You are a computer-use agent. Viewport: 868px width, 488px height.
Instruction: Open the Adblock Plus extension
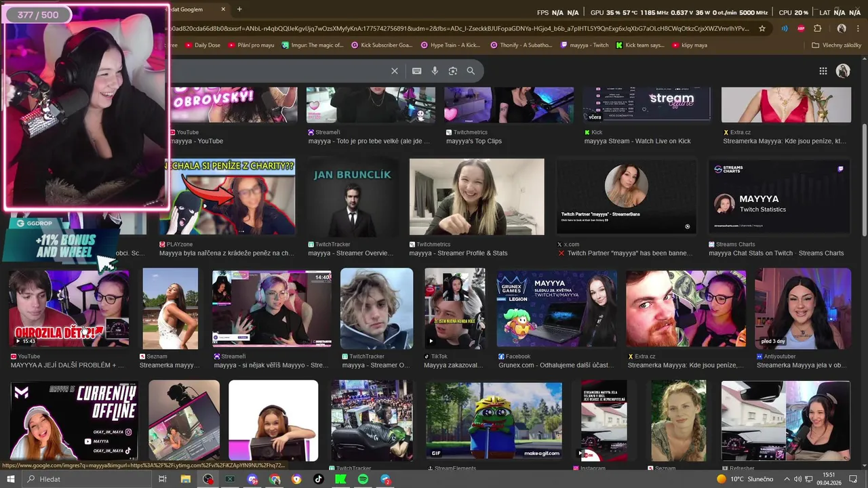802,28
